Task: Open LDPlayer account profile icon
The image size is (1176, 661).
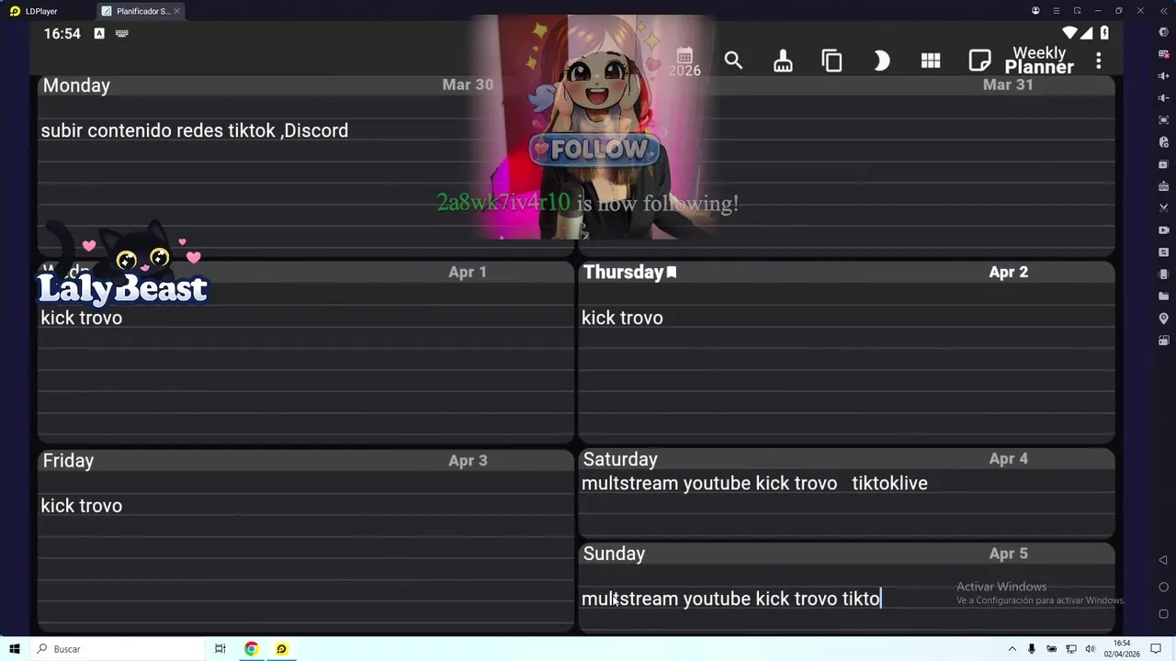Action: point(1035,11)
